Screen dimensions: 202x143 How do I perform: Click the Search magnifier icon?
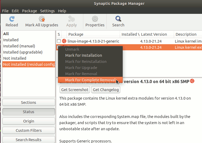(118, 19)
